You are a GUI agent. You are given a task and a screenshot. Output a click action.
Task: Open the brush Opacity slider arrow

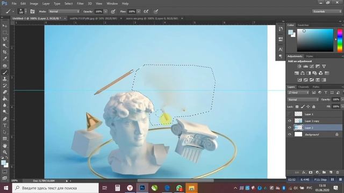pos(105,11)
